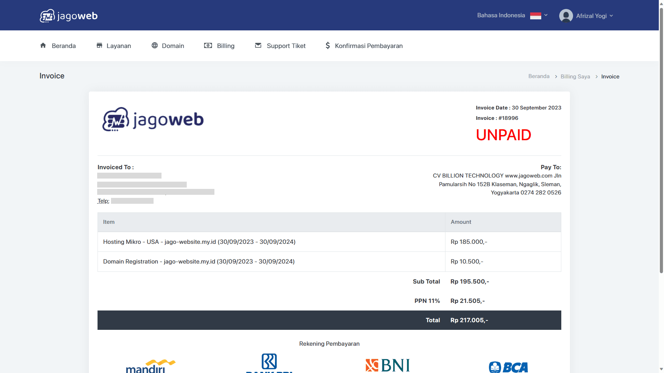
Task: Open the Layanan menu item
Action: tap(113, 46)
